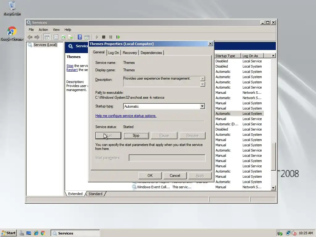Click the Properties toolbar icon
316x237 pixels.
56,37
